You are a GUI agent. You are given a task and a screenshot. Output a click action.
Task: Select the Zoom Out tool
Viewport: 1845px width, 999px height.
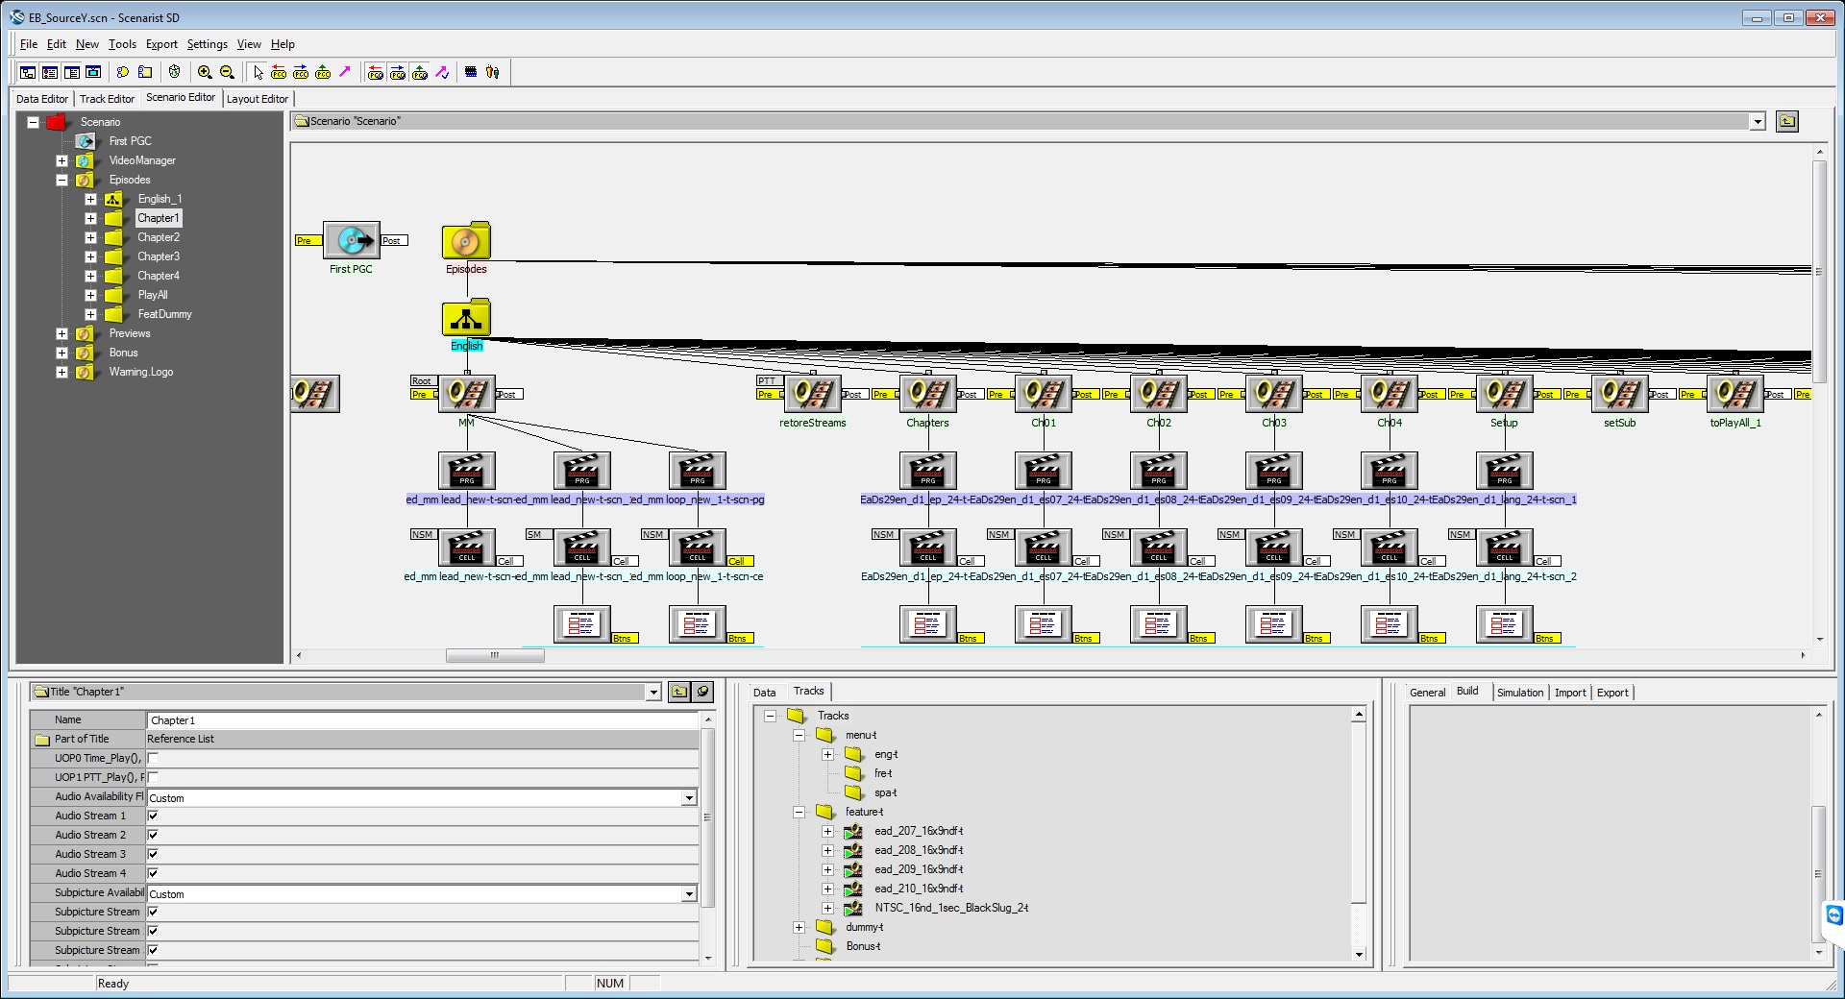tap(227, 72)
